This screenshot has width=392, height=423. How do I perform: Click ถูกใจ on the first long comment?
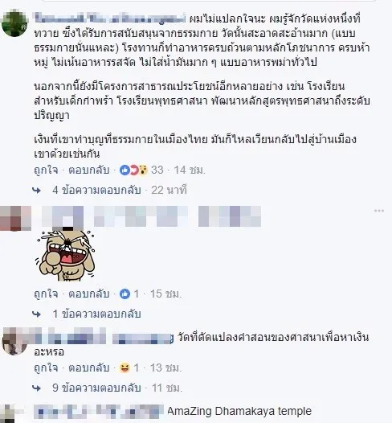click(x=46, y=170)
